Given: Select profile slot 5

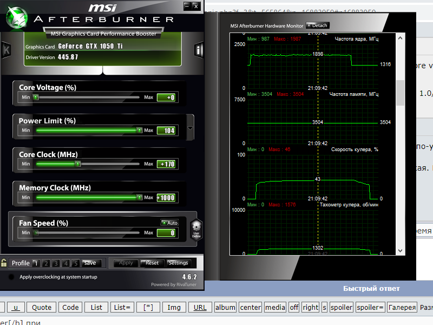Looking at the screenshot, I should [76, 263].
